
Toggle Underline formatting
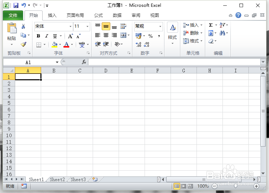click(x=55, y=36)
